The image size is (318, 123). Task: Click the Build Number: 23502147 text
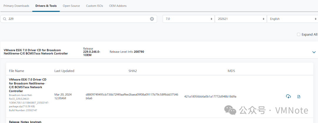tap(23, 110)
